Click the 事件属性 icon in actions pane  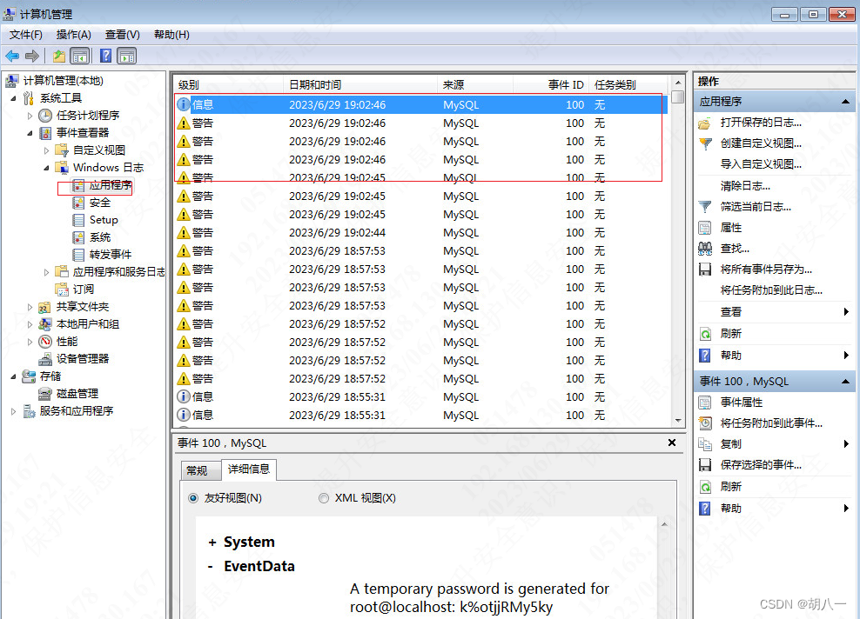tap(705, 403)
